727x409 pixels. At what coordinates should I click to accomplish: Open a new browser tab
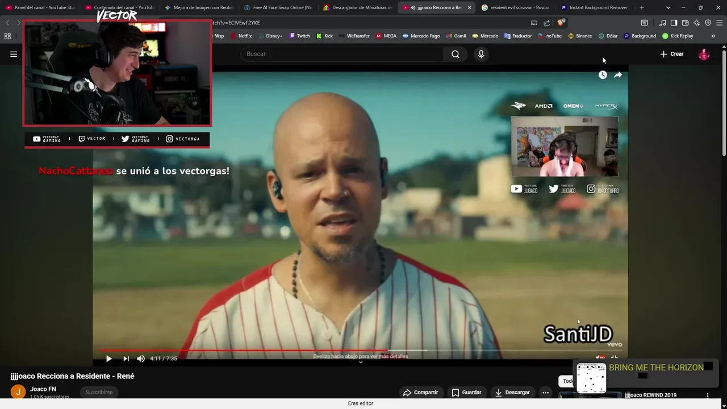pyautogui.click(x=642, y=7)
